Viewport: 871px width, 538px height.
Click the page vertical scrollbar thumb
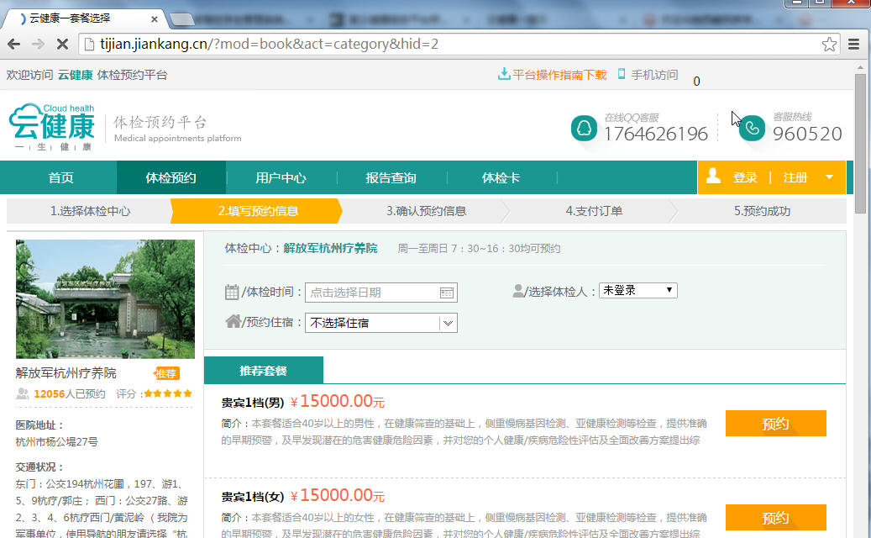860,144
